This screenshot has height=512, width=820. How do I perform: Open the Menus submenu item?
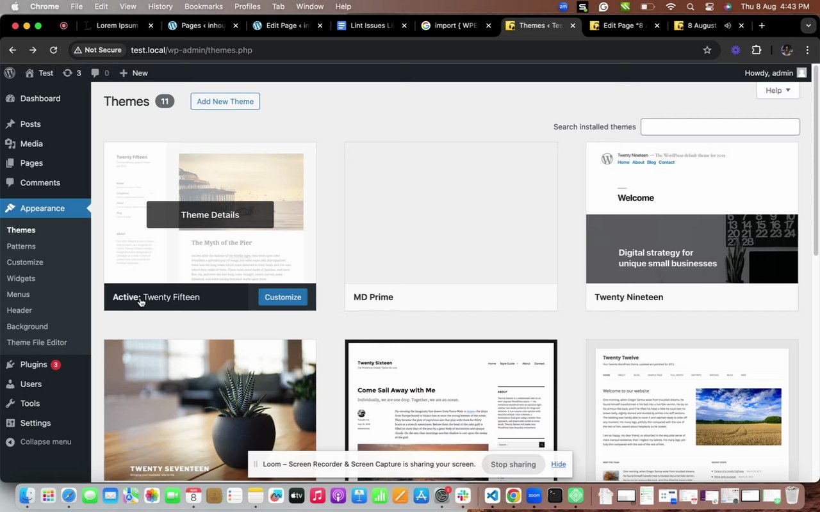pyautogui.click(x=19, y=294)
